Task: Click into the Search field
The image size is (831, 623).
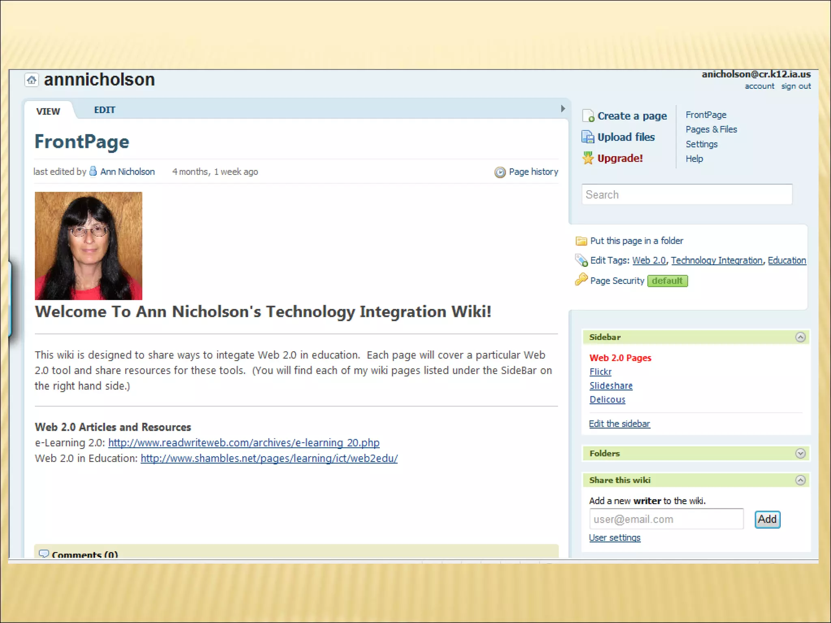Action: (x=687, y=195)
